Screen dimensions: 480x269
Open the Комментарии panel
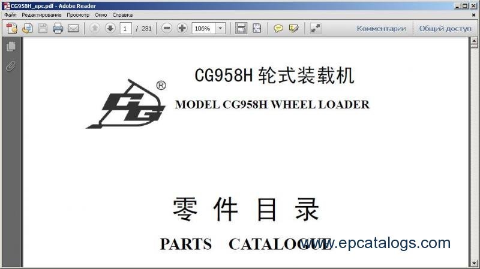click(x=381, y=28)
